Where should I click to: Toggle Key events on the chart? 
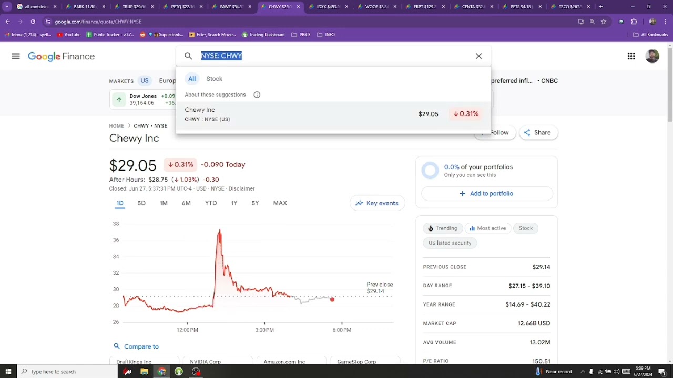click(x=377, y=203)
